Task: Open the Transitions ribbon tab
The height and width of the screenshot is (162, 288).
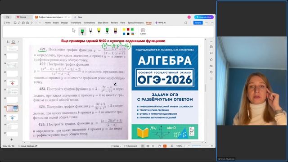Action: pyautogui.click(x=76, y=23)
